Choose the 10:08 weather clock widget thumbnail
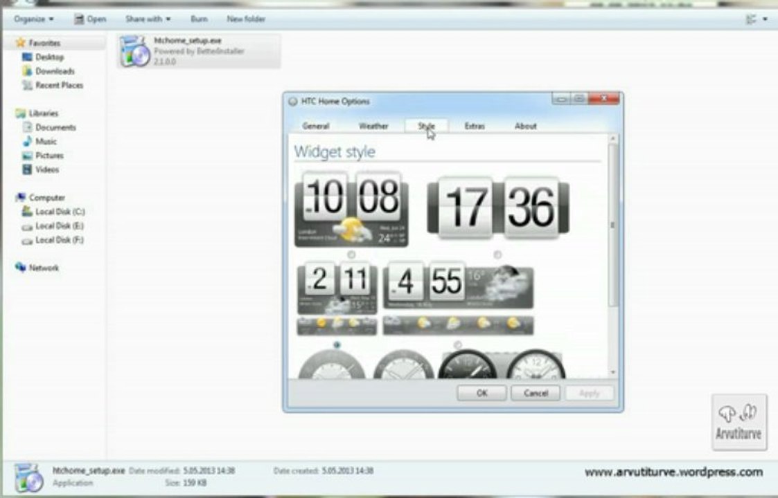The width and height of the screenshot is (778, 498). [x=351, y=209]
